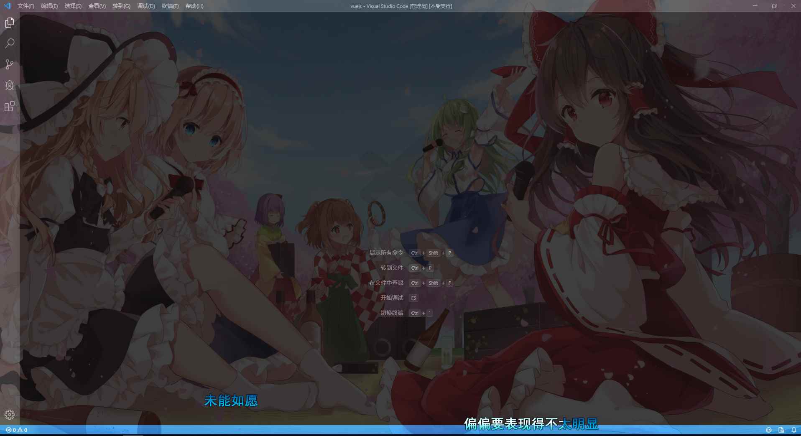Open the 选择(S) menu
Viewport: 801px width, 436px height.
click(x=73, y=6)
